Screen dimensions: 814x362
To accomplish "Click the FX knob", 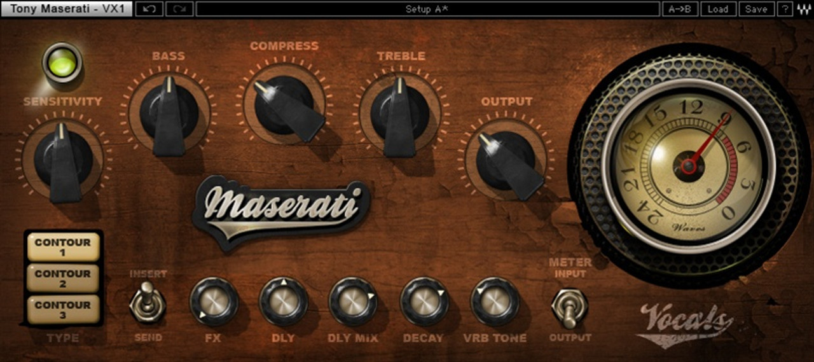I will (214, 301).
